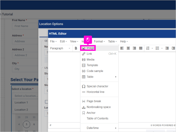Expand the Table submenu arrow
Image resolution: width=176 pixels, height=132 pixels.
pos(116,77)
